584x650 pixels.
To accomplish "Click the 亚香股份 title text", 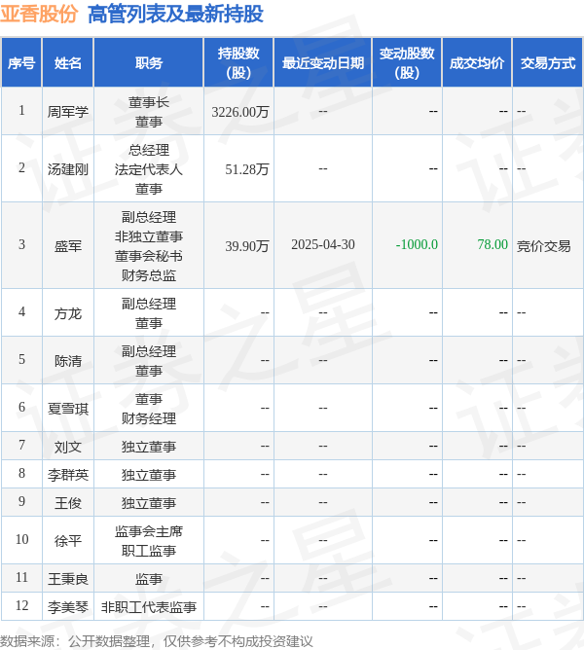I will [x=39, y=14].
